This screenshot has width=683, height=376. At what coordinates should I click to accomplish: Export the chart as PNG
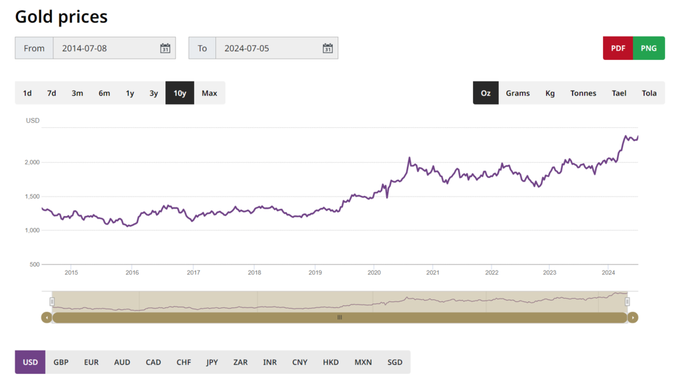click(648, 48)
